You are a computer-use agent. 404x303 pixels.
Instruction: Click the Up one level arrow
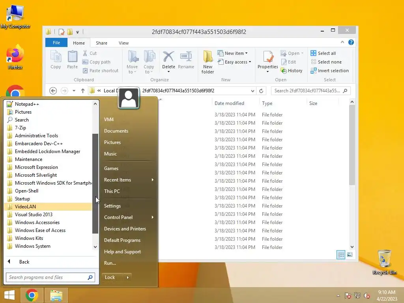pyautogui.click(x=83, y=91)
